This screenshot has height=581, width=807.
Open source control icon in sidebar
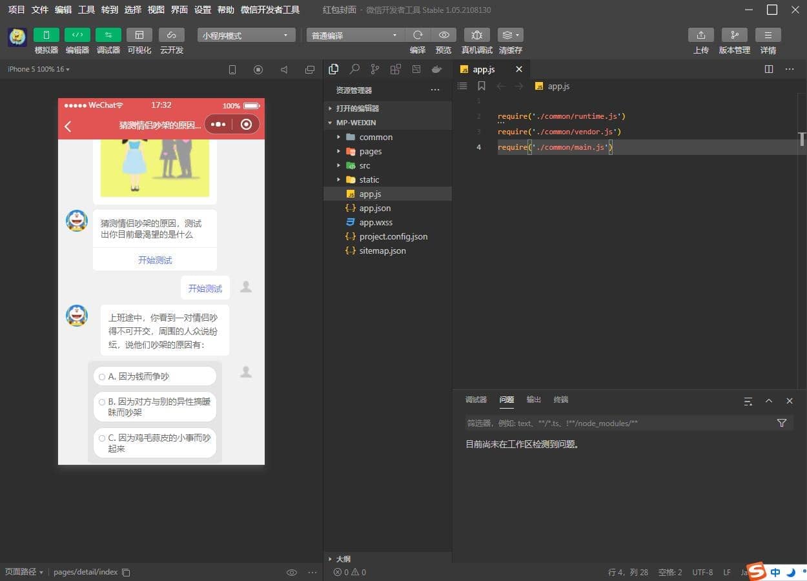(375, 69)
